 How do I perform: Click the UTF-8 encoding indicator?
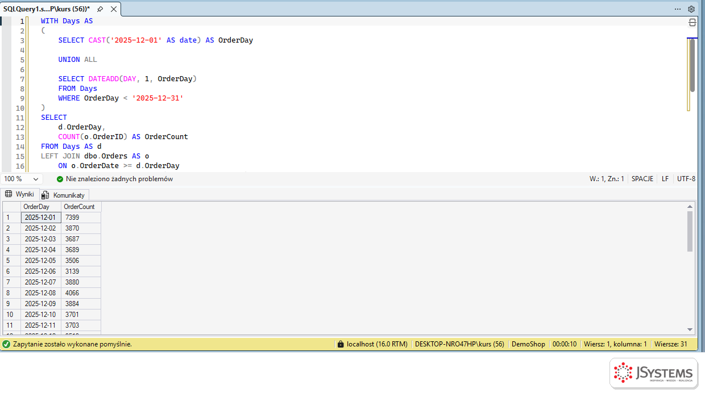click(686, 179)
